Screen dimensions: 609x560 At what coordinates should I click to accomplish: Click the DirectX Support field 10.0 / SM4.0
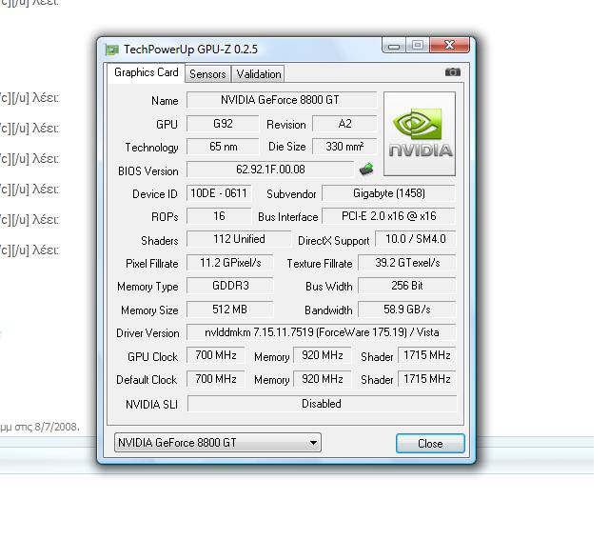pos(415,239)
